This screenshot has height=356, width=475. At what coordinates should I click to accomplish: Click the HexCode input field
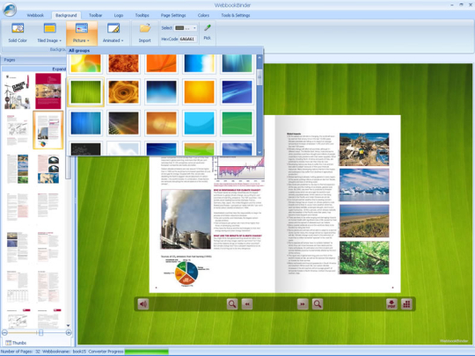coord(188,39)
